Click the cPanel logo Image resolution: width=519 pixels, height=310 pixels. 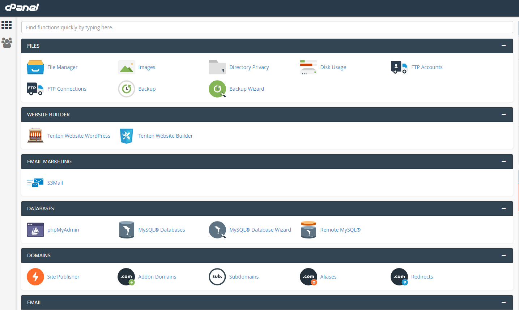point(22,7)
